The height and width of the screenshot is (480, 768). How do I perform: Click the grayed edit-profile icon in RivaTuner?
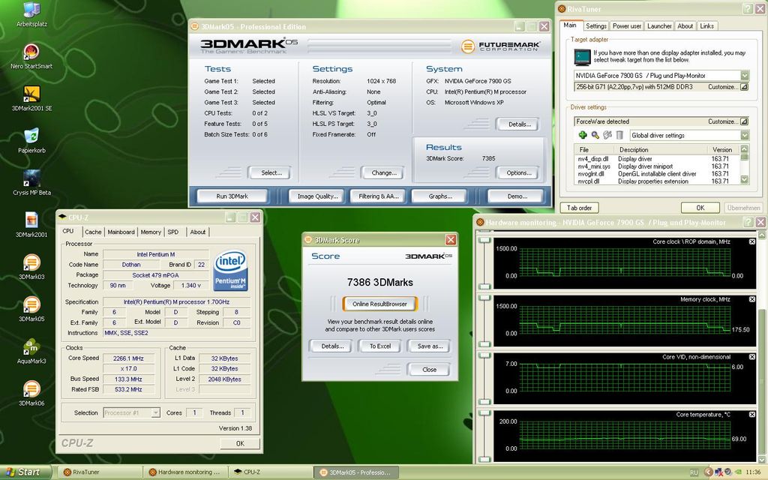607,135
